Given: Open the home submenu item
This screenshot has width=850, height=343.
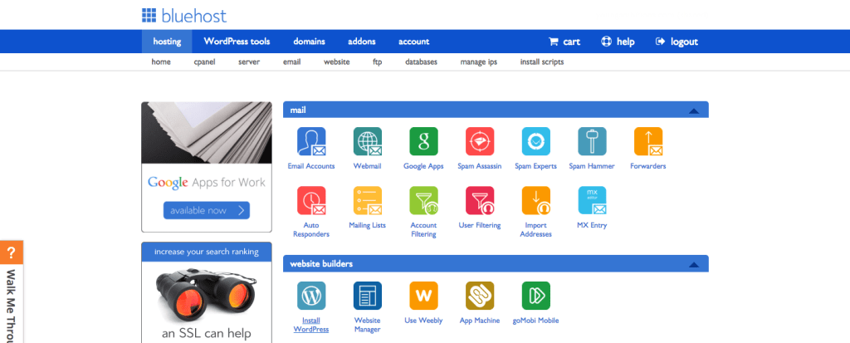Looking at the screenshot, I should tap(161, 61).
